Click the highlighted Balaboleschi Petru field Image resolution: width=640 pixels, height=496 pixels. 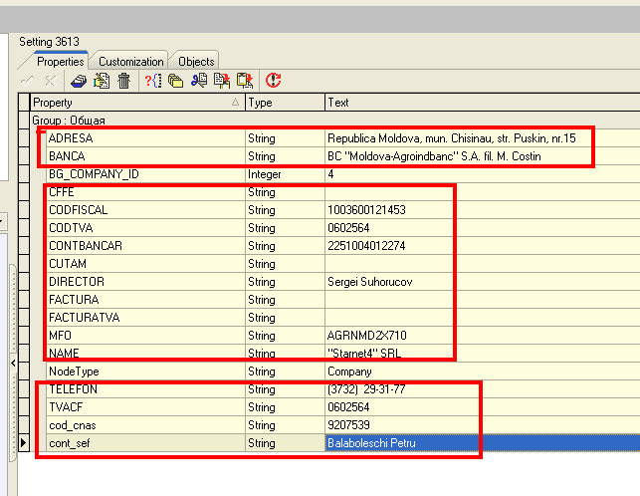(483, 443)
